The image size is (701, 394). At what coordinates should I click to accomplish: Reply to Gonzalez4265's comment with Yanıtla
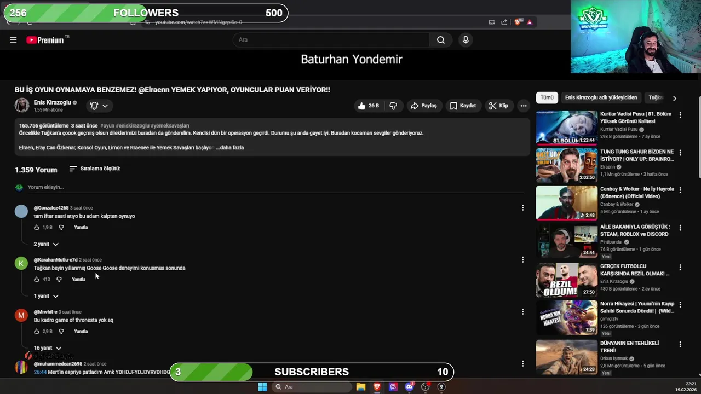click(x=81, y=227)
